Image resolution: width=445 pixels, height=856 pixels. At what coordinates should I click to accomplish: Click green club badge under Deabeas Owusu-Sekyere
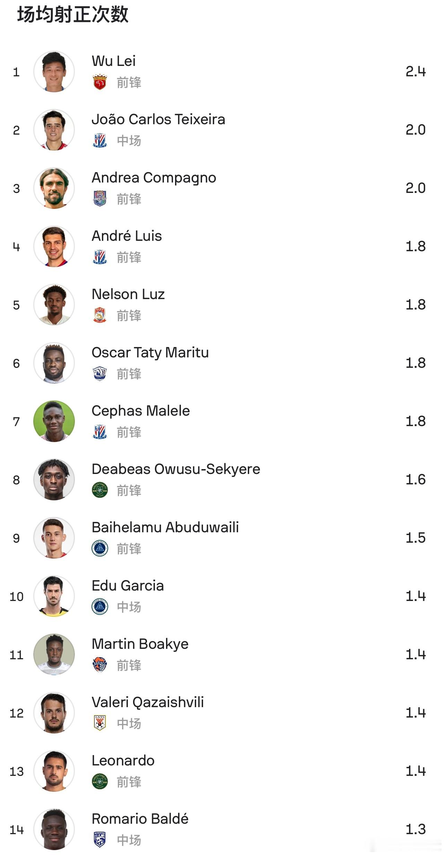tap(100, 490)
